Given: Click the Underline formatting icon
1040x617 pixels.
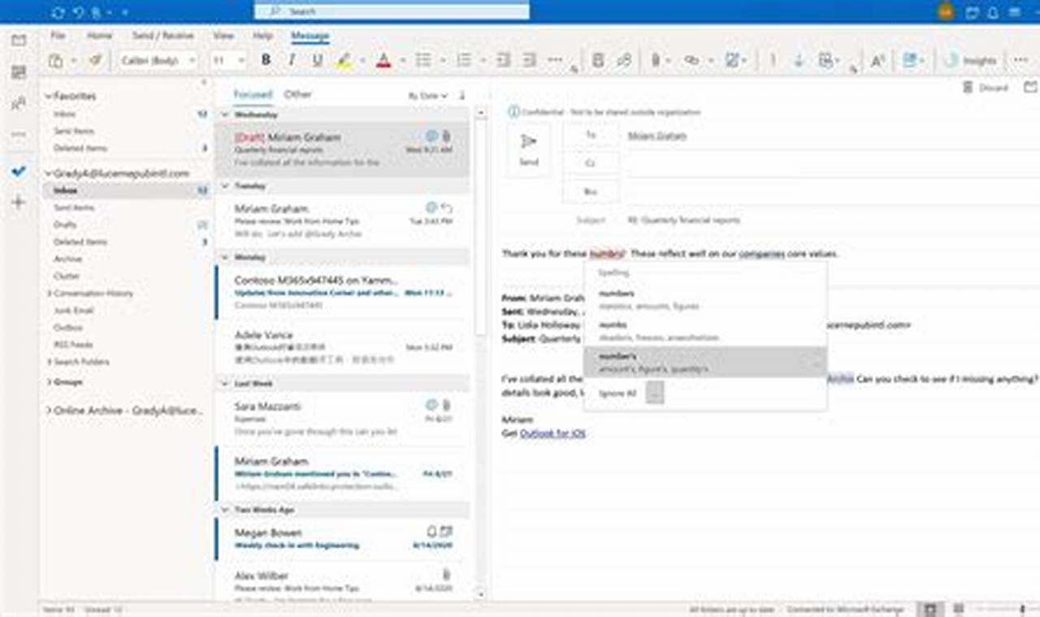Looking at the screenshot, I should click(317, 61).
